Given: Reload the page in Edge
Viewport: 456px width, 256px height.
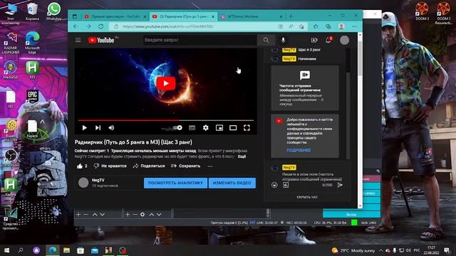Looking at the screenshot, I should (101, 26).
